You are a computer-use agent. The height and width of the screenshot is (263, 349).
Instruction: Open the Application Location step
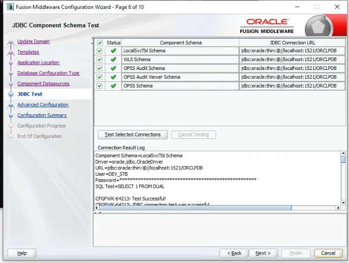click(x=38, y=63)
